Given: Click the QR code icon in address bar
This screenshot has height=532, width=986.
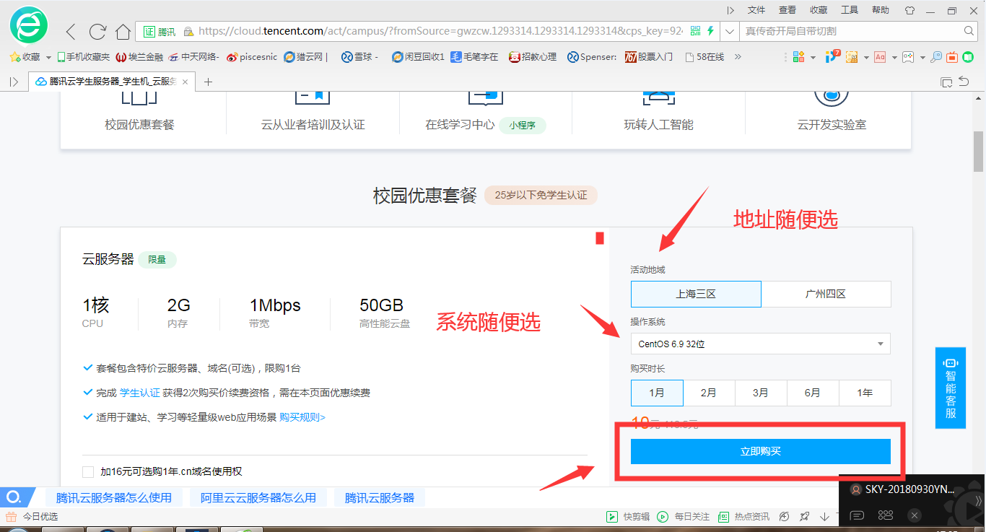Looking at the screenshot, I should tap(696, 31).
